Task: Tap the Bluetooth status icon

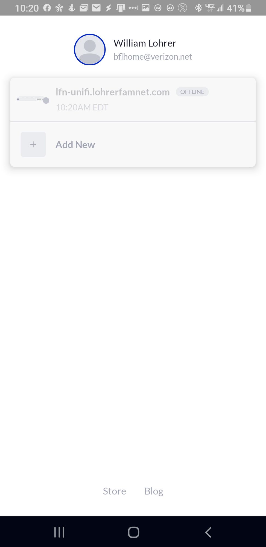Action: click(x=198, y=8)
